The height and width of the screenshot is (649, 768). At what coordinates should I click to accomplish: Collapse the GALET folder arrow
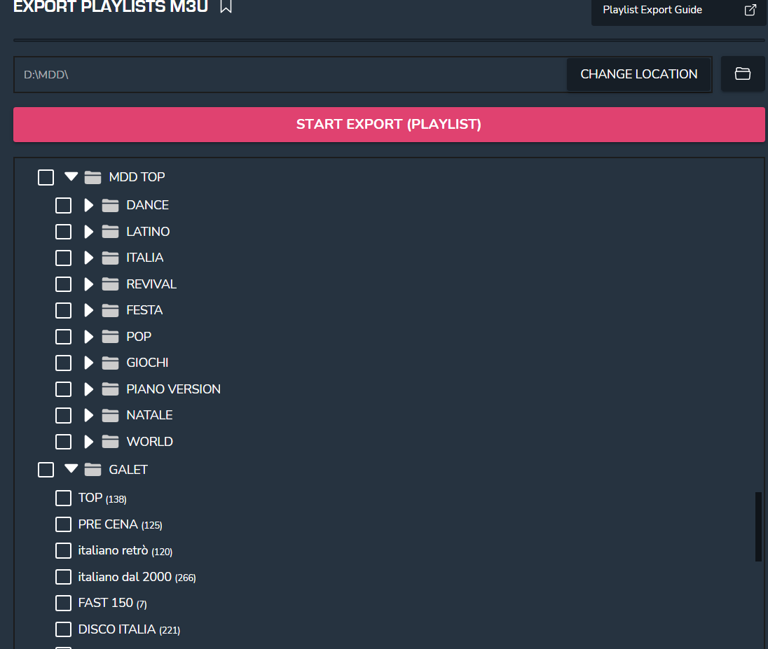(x=71, y=469)
